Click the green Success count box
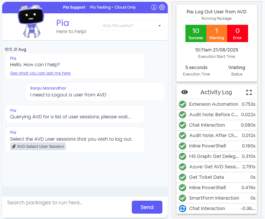 pos(196,33)
